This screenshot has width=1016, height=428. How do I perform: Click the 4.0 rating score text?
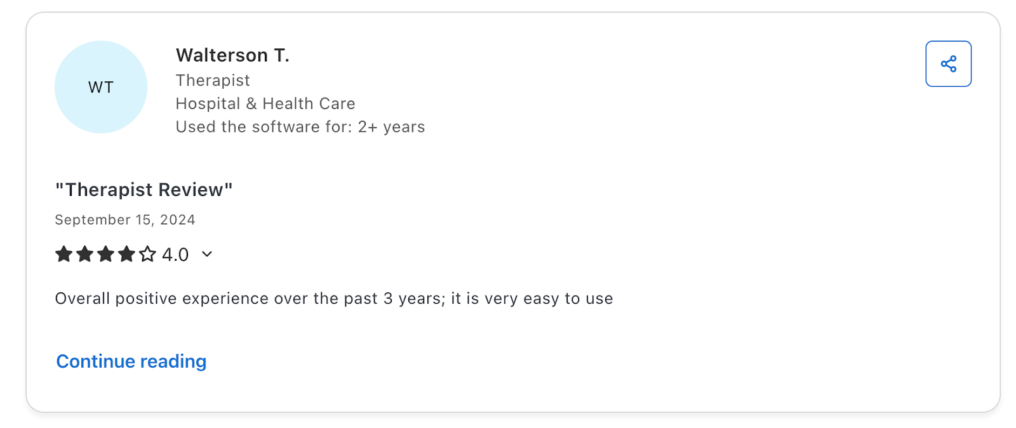(x=175, y=254)
